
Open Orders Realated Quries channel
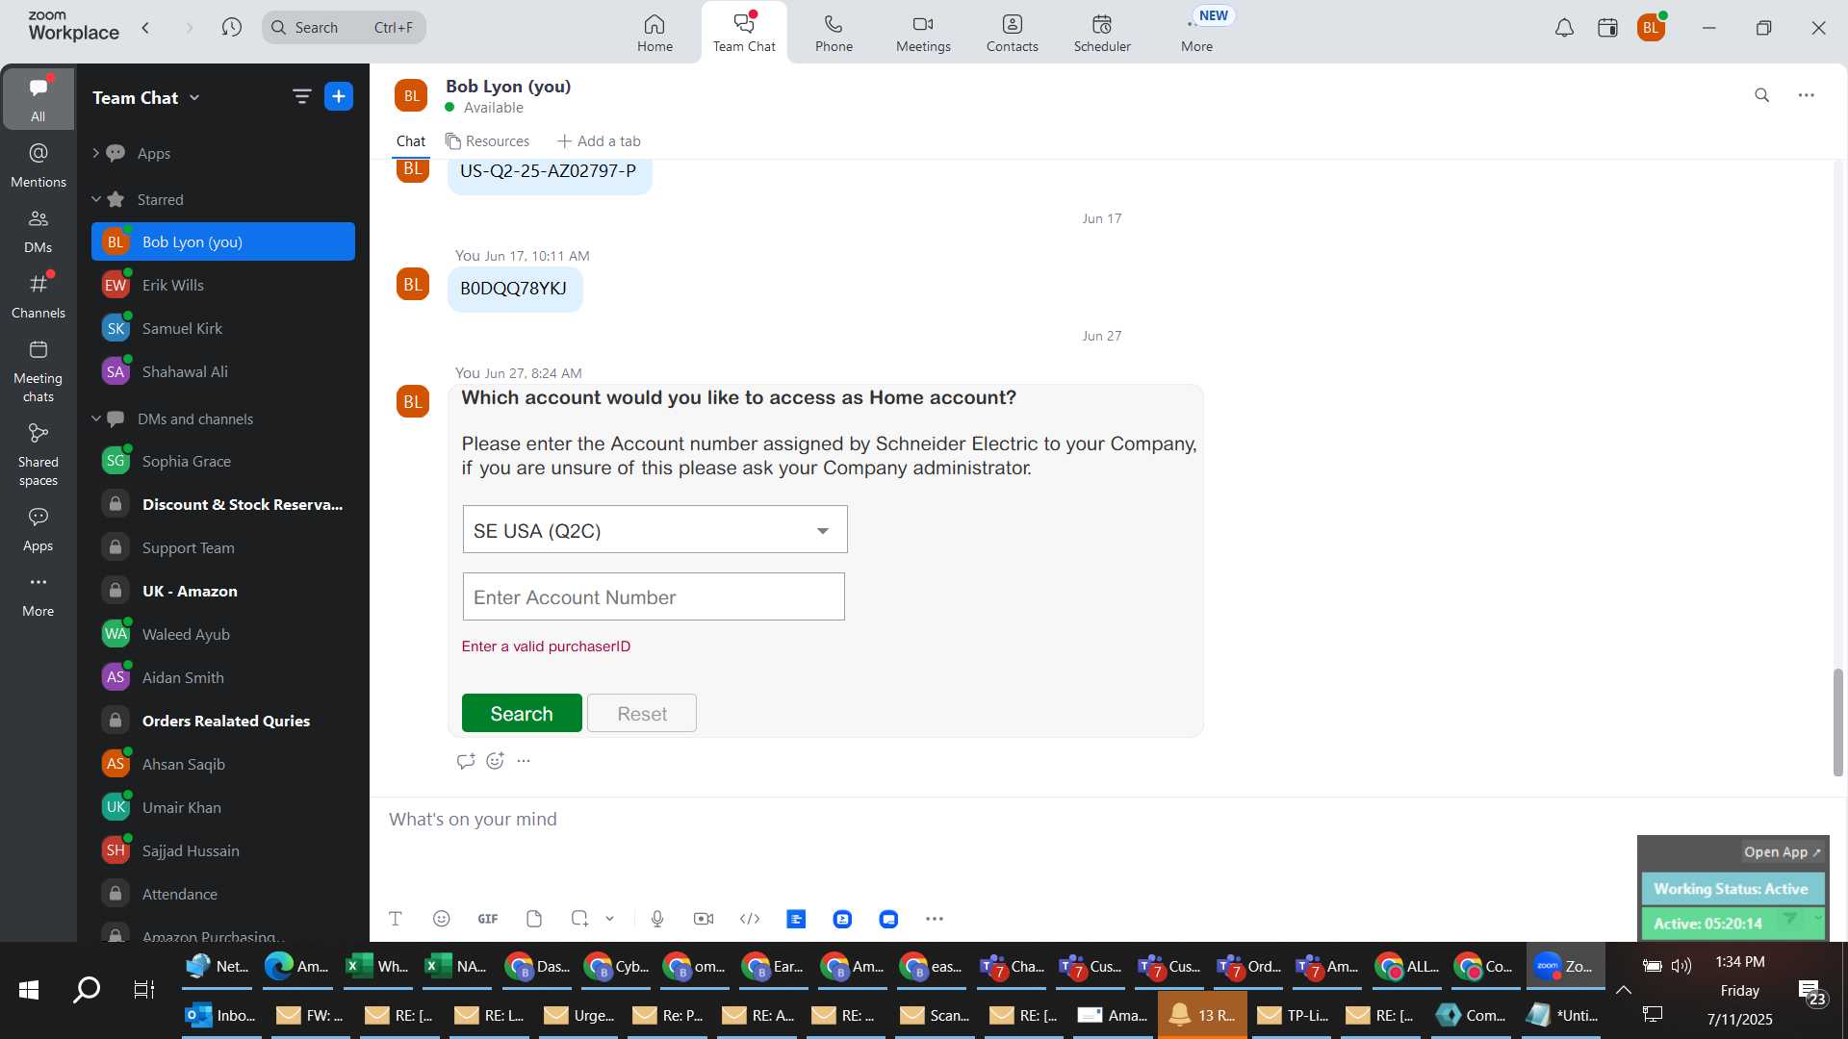(x=223, y=721)
